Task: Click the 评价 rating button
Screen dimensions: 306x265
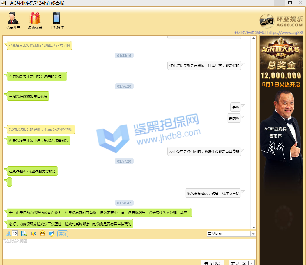Action: [63, 234]
